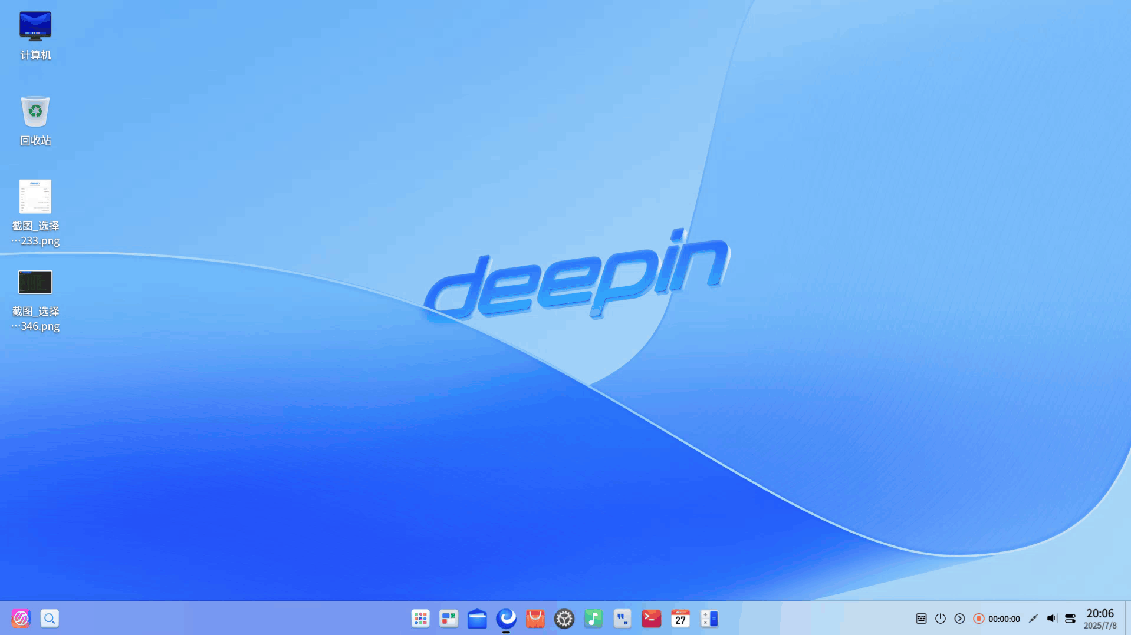Launch the green music player icon
The width and height of the screenshot is (1131, 635).
tap(593, 619)
